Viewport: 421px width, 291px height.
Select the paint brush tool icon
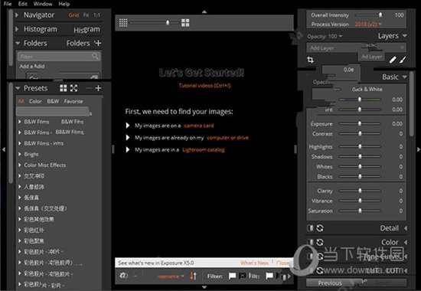pyautogui.click(x=403, y=60)
